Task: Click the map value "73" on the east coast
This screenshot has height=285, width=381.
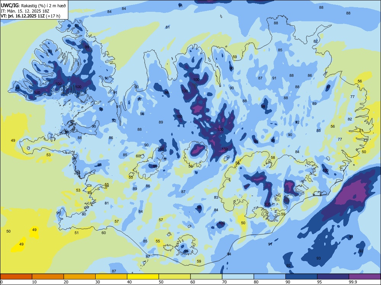Action: tap(365, 140)
